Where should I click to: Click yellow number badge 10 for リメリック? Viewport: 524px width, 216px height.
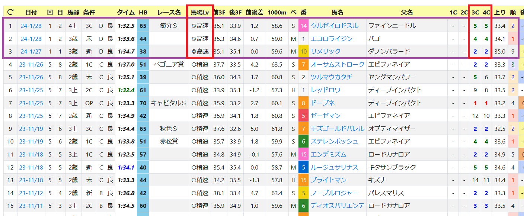coord(304,51)
